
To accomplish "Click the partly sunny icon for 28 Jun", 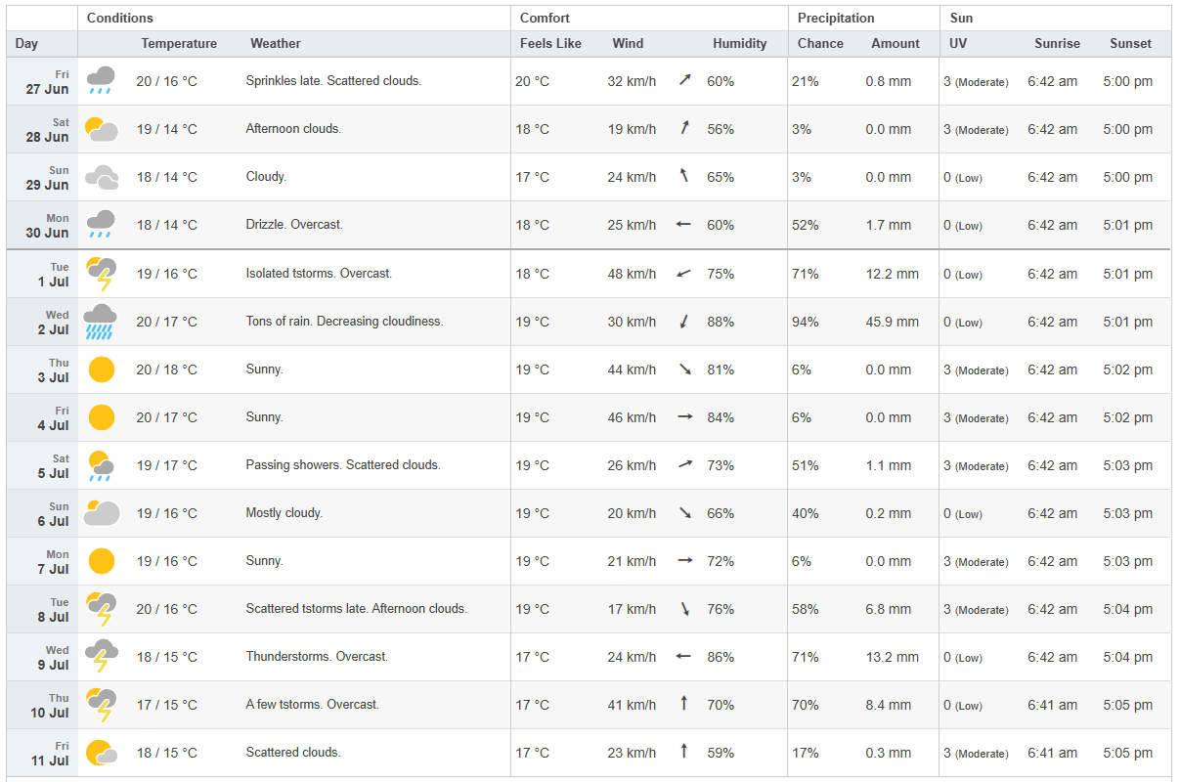I will [x=101, y=129].
